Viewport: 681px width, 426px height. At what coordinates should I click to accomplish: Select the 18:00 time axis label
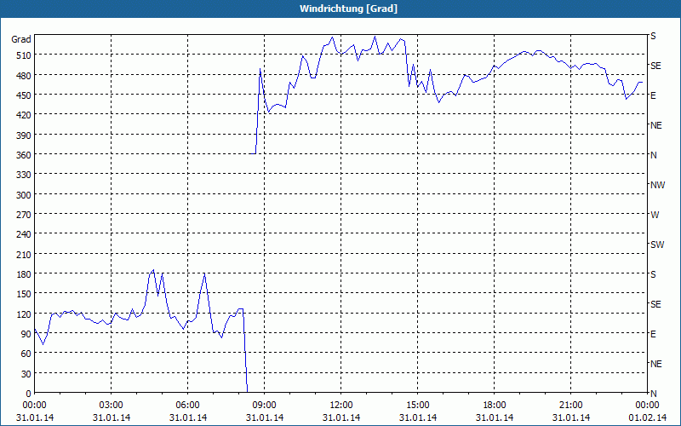[x=495, y=406]
